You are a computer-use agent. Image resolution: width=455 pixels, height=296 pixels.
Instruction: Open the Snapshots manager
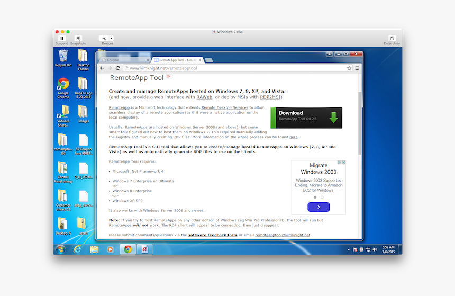(x=78, y=38)
